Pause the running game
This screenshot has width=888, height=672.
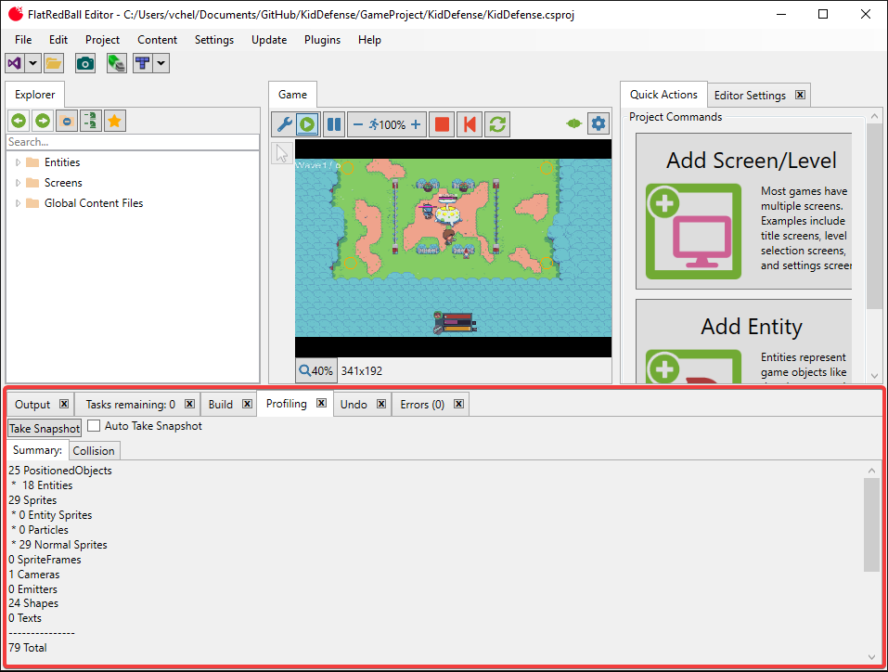pyautogui.click(x=333, y=124)
